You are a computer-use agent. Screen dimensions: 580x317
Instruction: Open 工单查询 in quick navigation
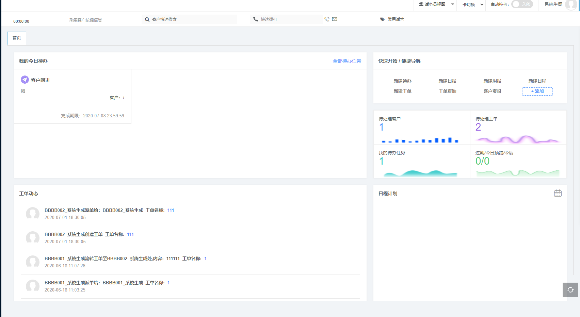(x=447, y=91)
